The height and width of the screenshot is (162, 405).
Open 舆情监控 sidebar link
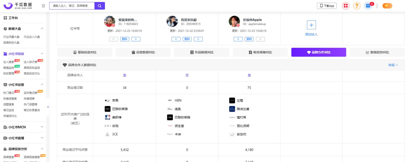9,68
